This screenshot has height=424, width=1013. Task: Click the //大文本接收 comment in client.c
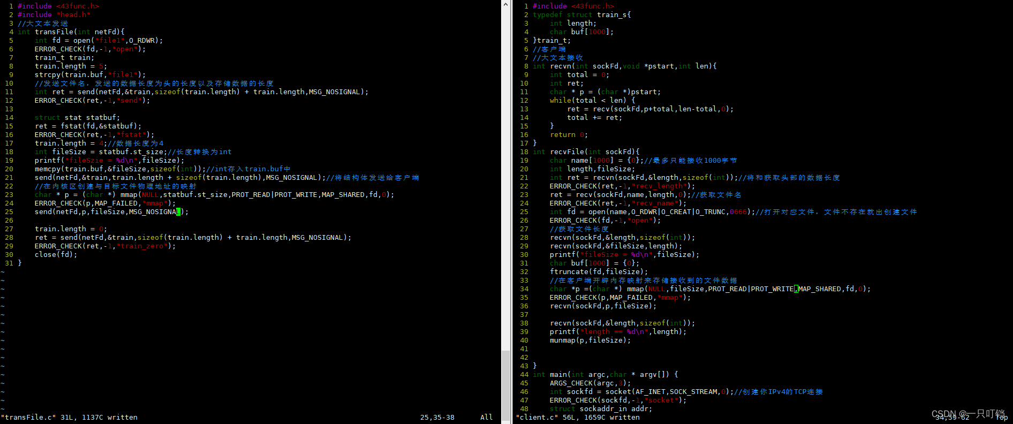(558, 58)
